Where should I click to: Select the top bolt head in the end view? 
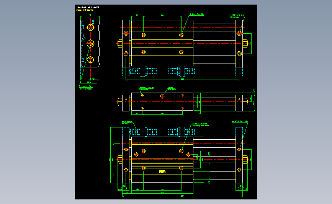[x=91, y=27]
